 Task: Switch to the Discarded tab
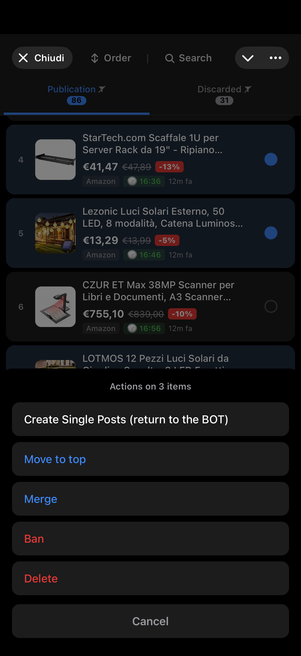(224, 94)
